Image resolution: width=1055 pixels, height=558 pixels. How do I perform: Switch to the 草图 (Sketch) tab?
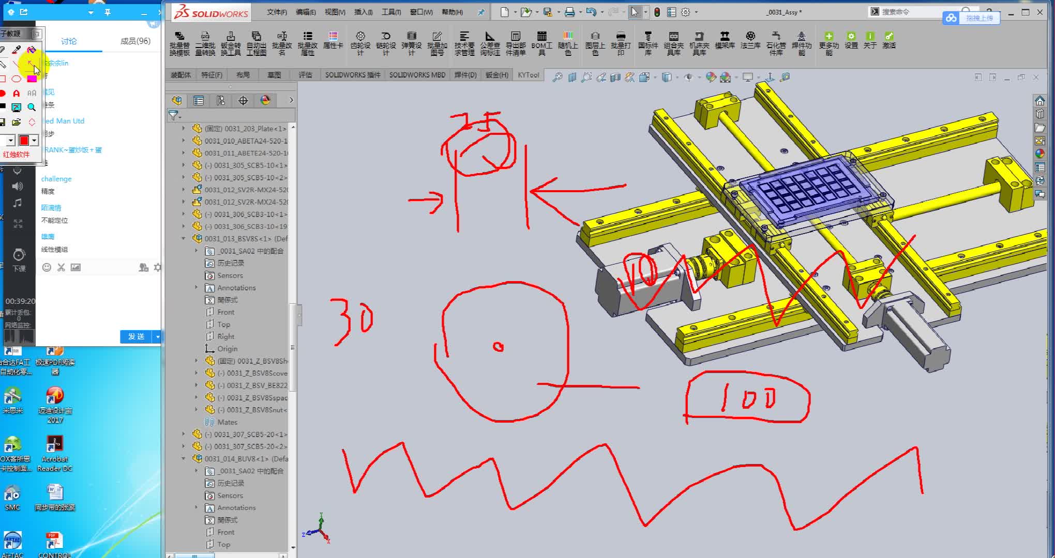[x=274, y=75]
